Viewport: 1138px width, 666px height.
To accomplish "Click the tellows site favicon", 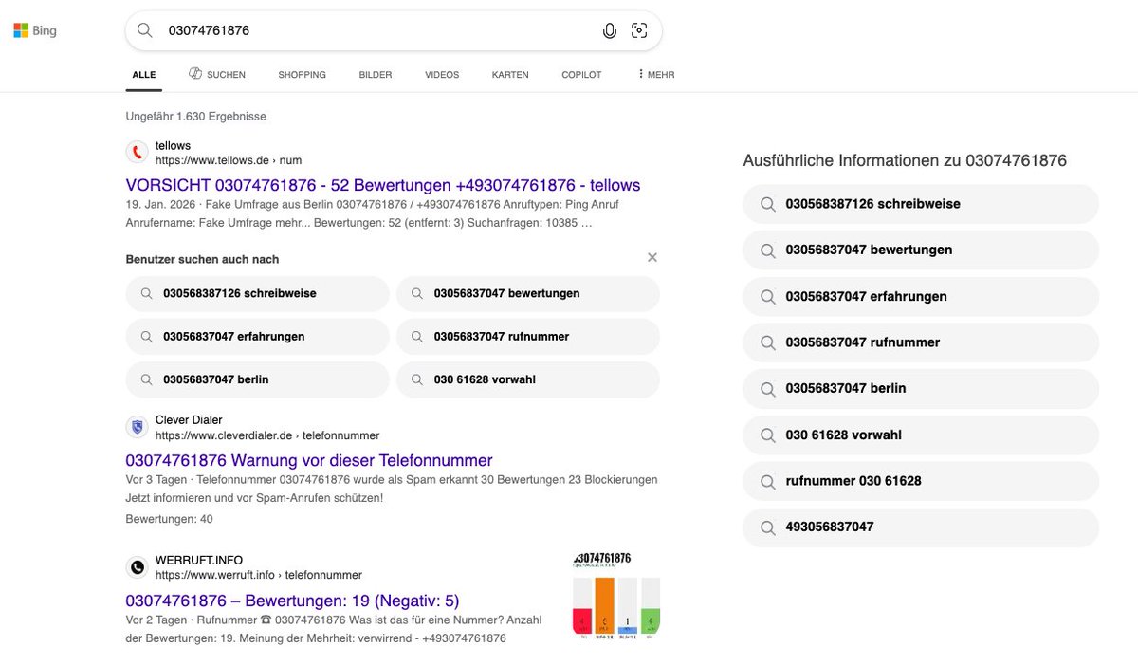I will coord(138,153).
